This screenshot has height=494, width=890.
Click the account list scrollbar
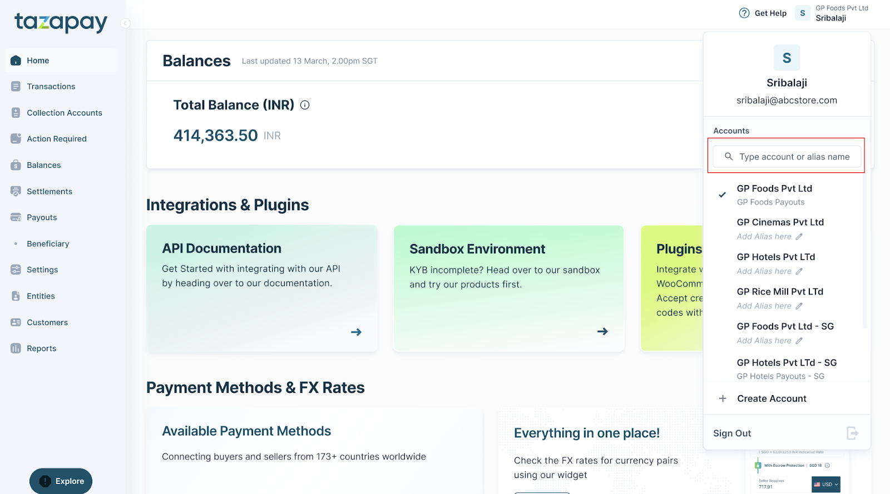(864, 250)
